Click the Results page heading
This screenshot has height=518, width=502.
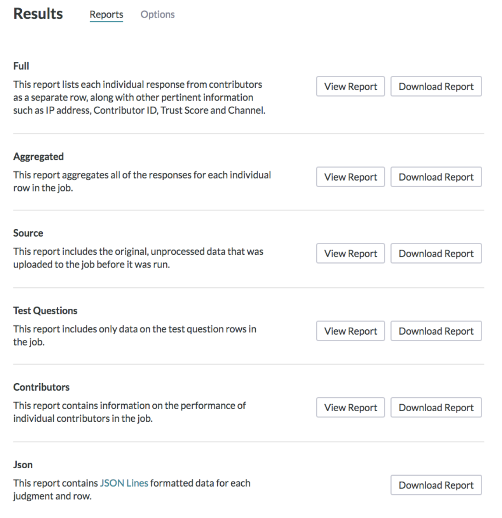38,14
